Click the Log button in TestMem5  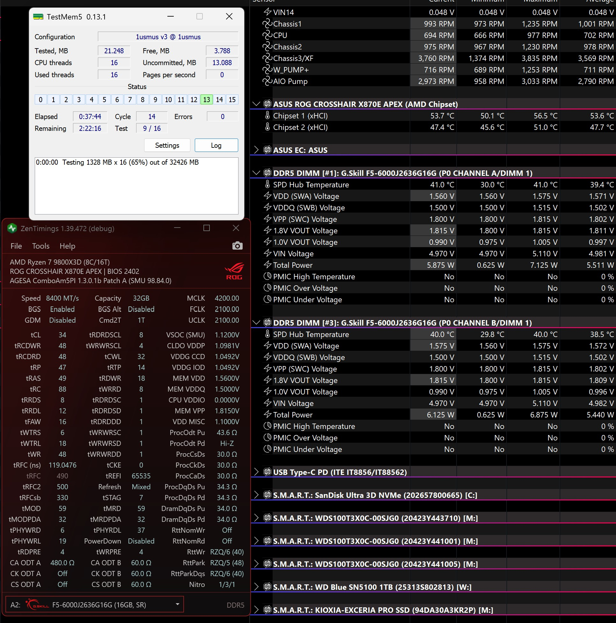(216, 146)
